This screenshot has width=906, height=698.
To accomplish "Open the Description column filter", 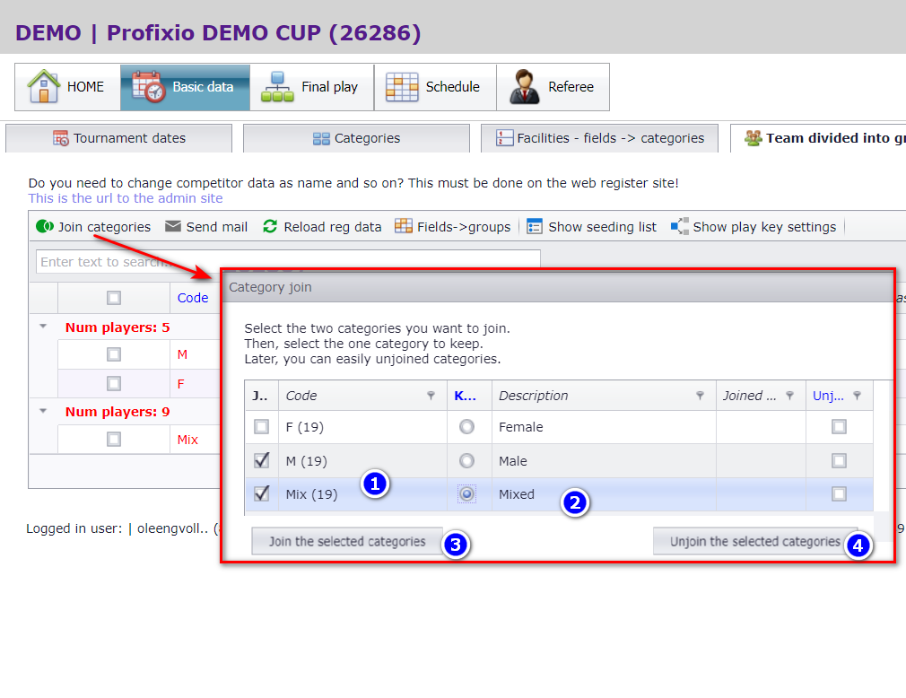I will pyautogui.click(x=700, y=396).
